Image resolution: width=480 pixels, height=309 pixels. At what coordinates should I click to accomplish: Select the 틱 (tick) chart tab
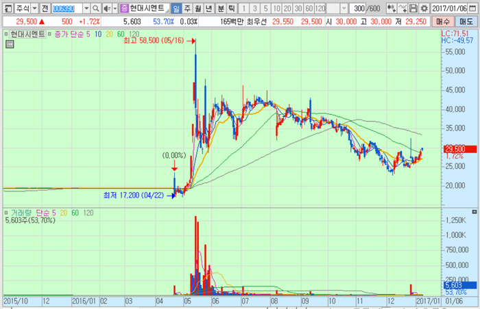coord(231,8)
